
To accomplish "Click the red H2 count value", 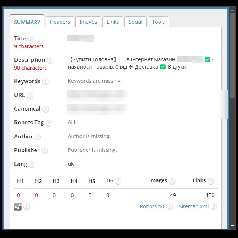I will (x=36, y=195).
